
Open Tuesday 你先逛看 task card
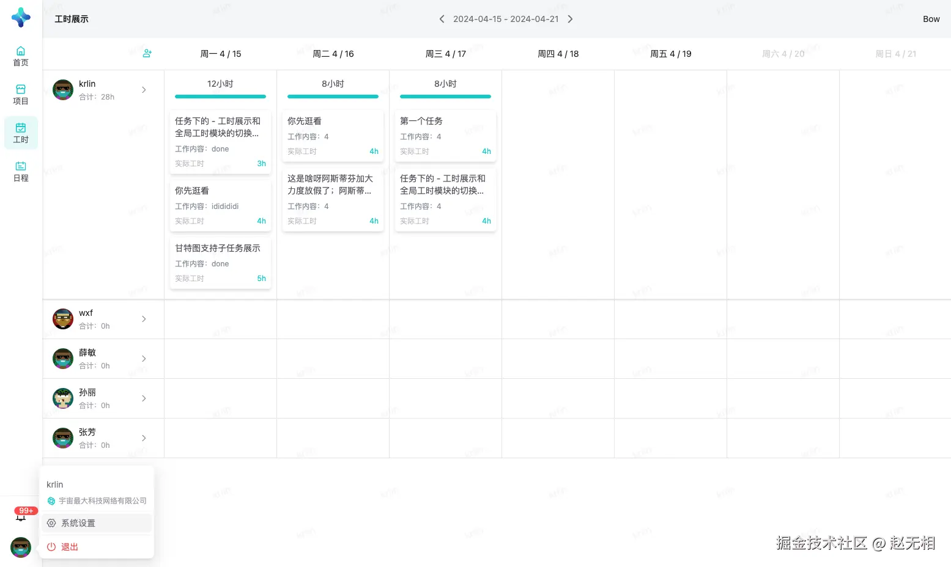click(x=333, y=136)
